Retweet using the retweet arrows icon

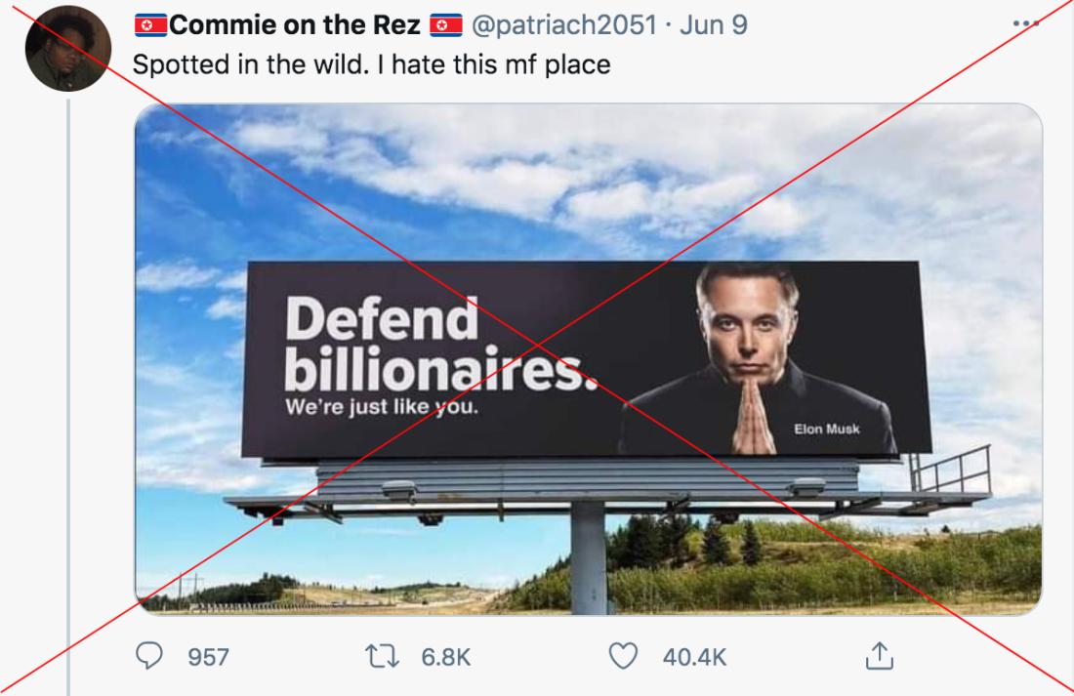click(x=382, y=656)
